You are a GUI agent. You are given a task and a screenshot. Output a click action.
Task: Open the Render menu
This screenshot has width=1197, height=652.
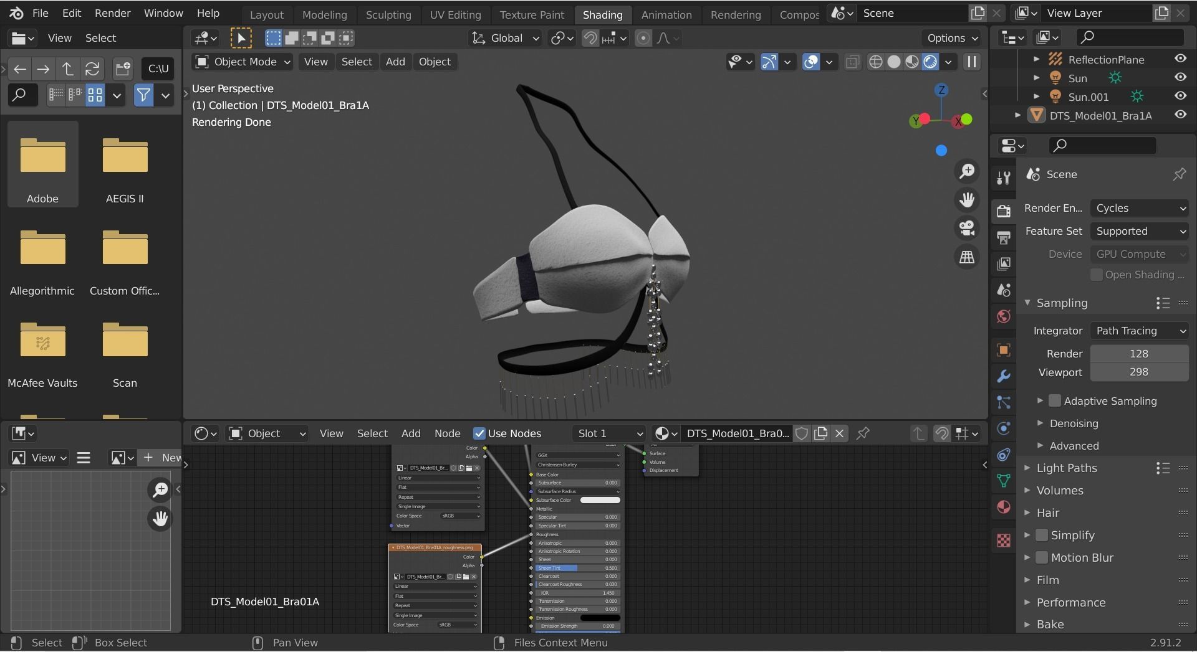pyautogui.click(x=112, y=13)
